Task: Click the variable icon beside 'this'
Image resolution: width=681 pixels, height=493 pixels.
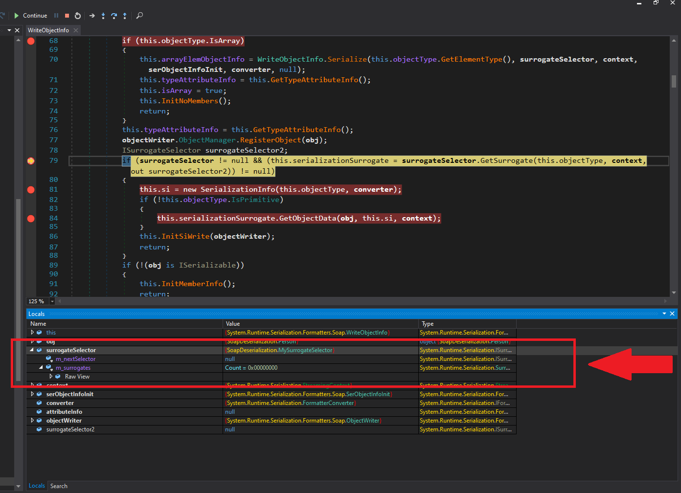Action: [39, 333]
